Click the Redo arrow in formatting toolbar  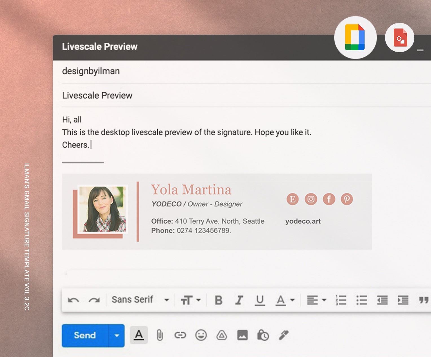pos(94,300)
